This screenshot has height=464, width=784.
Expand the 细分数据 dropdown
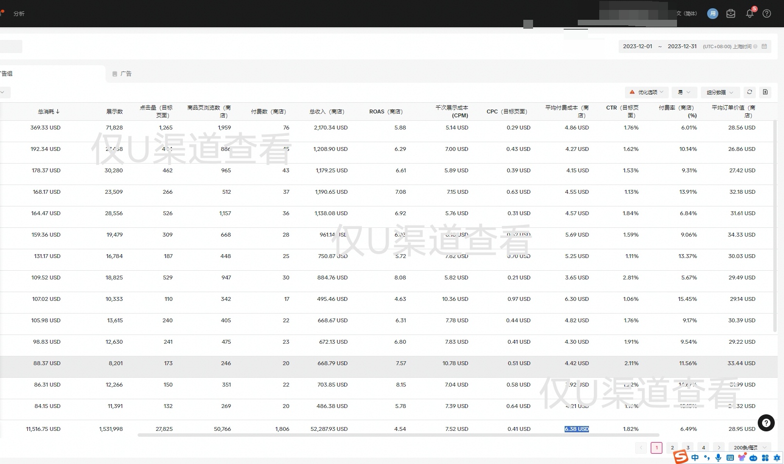pos(720,92)
